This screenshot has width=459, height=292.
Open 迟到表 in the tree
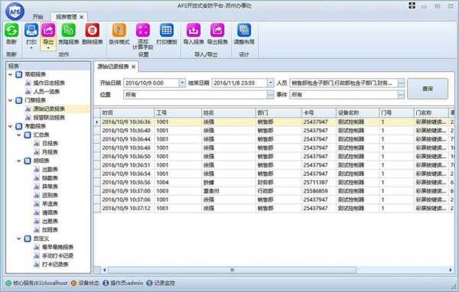(x=50, y=195)
